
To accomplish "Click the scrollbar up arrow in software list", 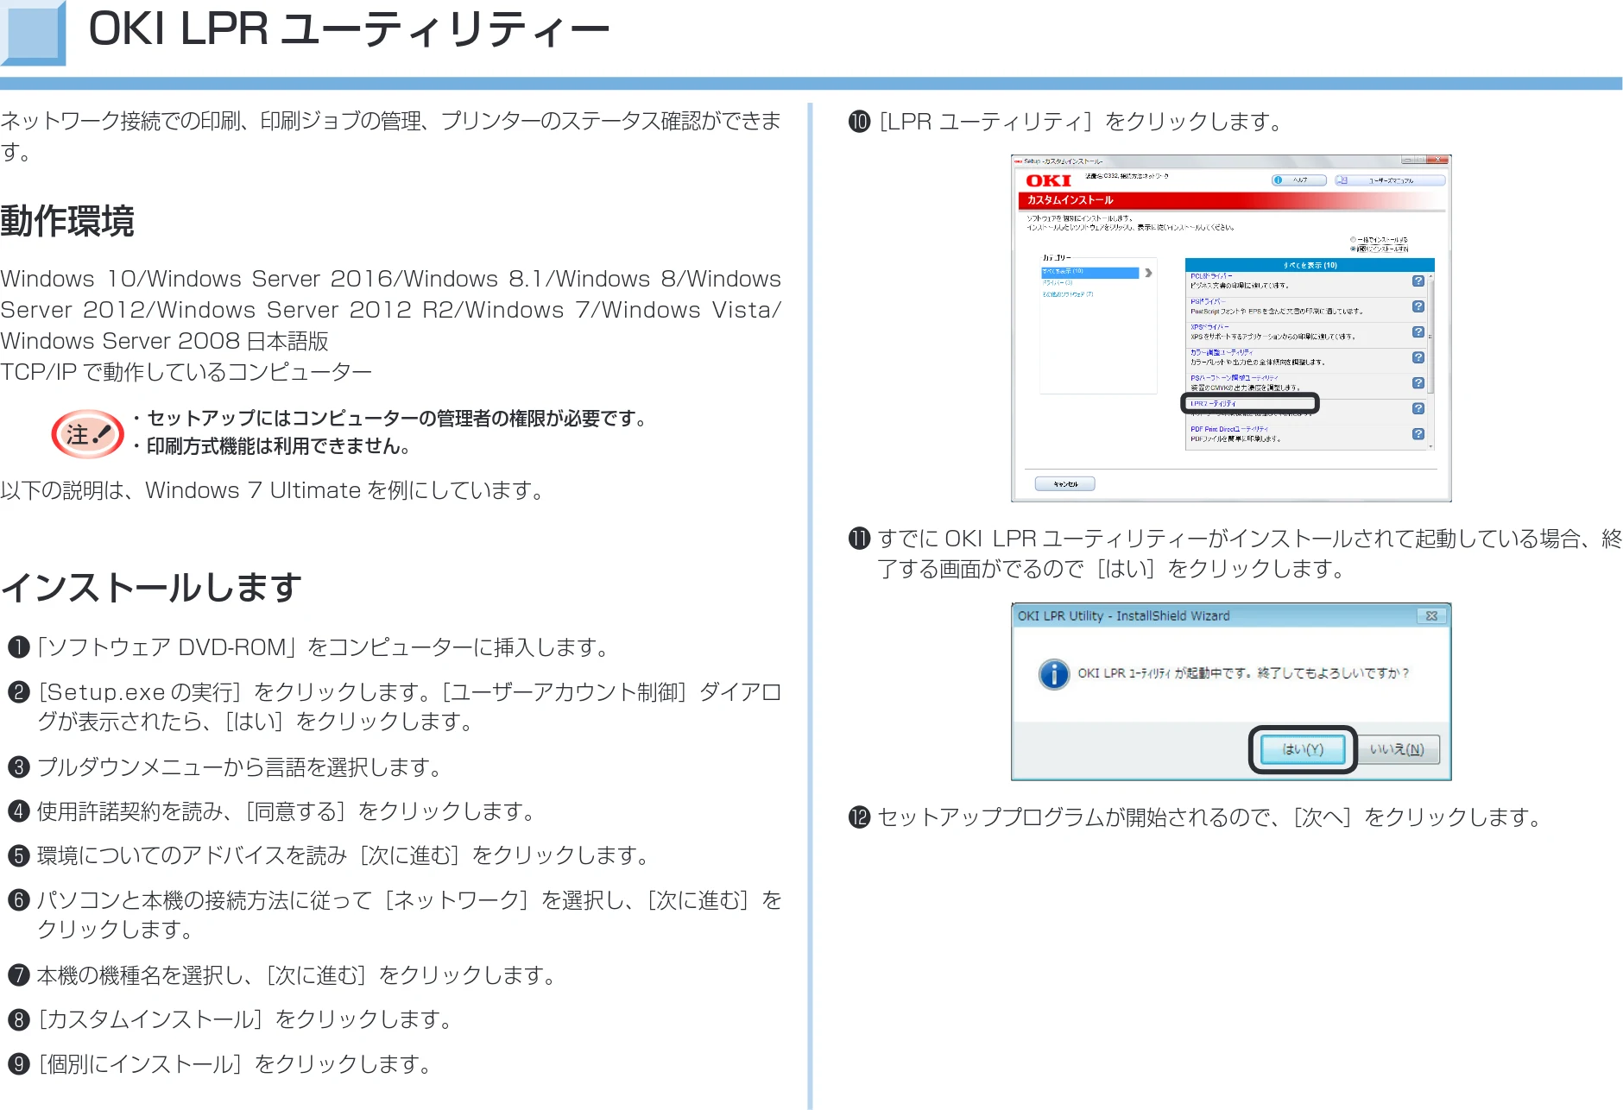I will (x=1430, y=276).
